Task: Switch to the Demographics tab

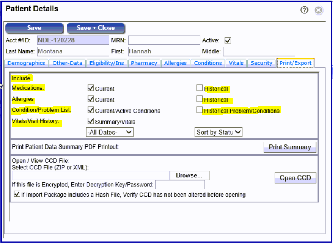Action: [x=26, y=63]
